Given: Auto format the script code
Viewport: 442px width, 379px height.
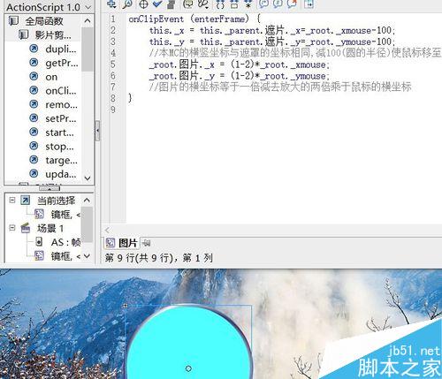Looking at the screenshot, I should pyautogui.click(x=171, y=4).
